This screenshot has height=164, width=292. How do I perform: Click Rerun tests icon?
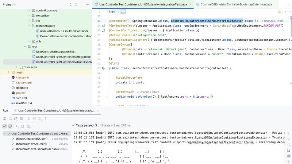[x=4, y=119]
